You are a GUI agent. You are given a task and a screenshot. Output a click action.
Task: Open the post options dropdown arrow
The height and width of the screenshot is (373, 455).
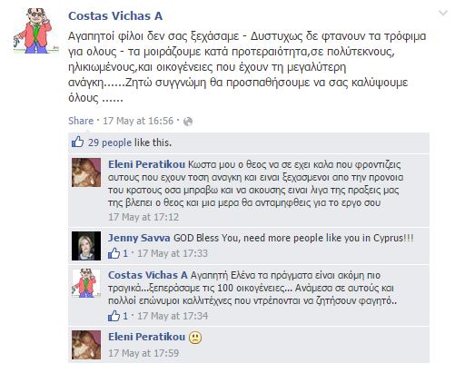pos(443,13)
